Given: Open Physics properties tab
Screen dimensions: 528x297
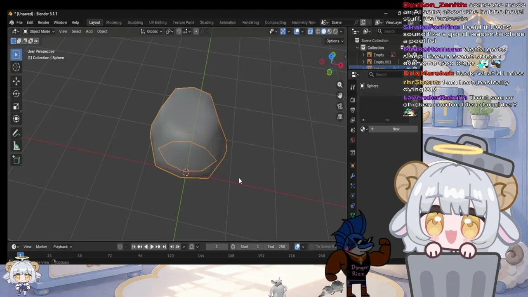Looking at the screenshot, I should click(x=353, y=196).
